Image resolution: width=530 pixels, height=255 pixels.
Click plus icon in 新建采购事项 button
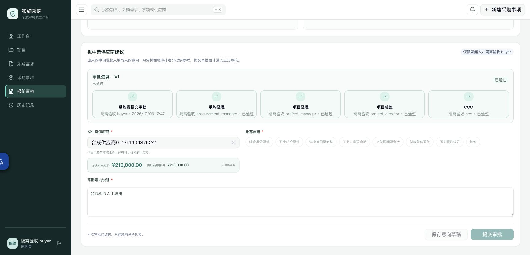coord(486,10)
